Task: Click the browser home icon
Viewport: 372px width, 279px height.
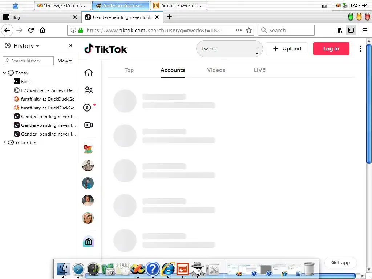Action: (x=43, y=31)
